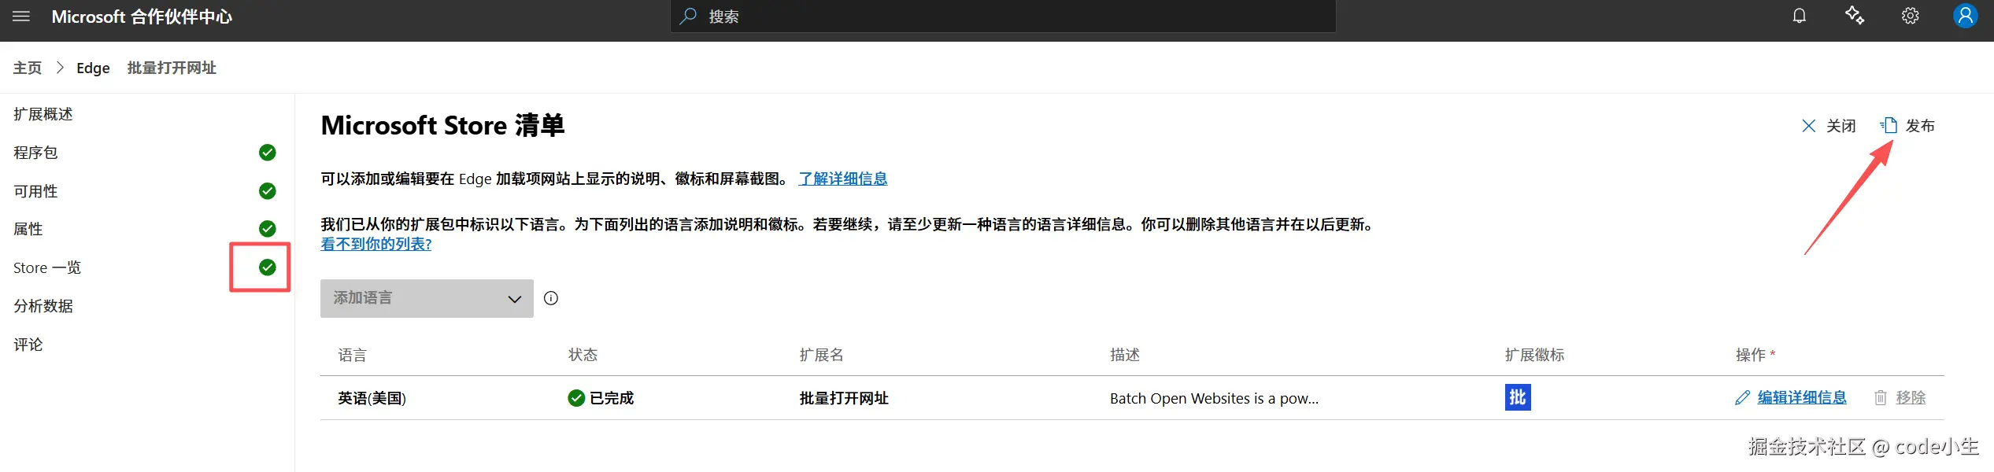This screenshot has width=1994, height=472.
Task: Click the 语言 column header
Action: coord(352,355)
